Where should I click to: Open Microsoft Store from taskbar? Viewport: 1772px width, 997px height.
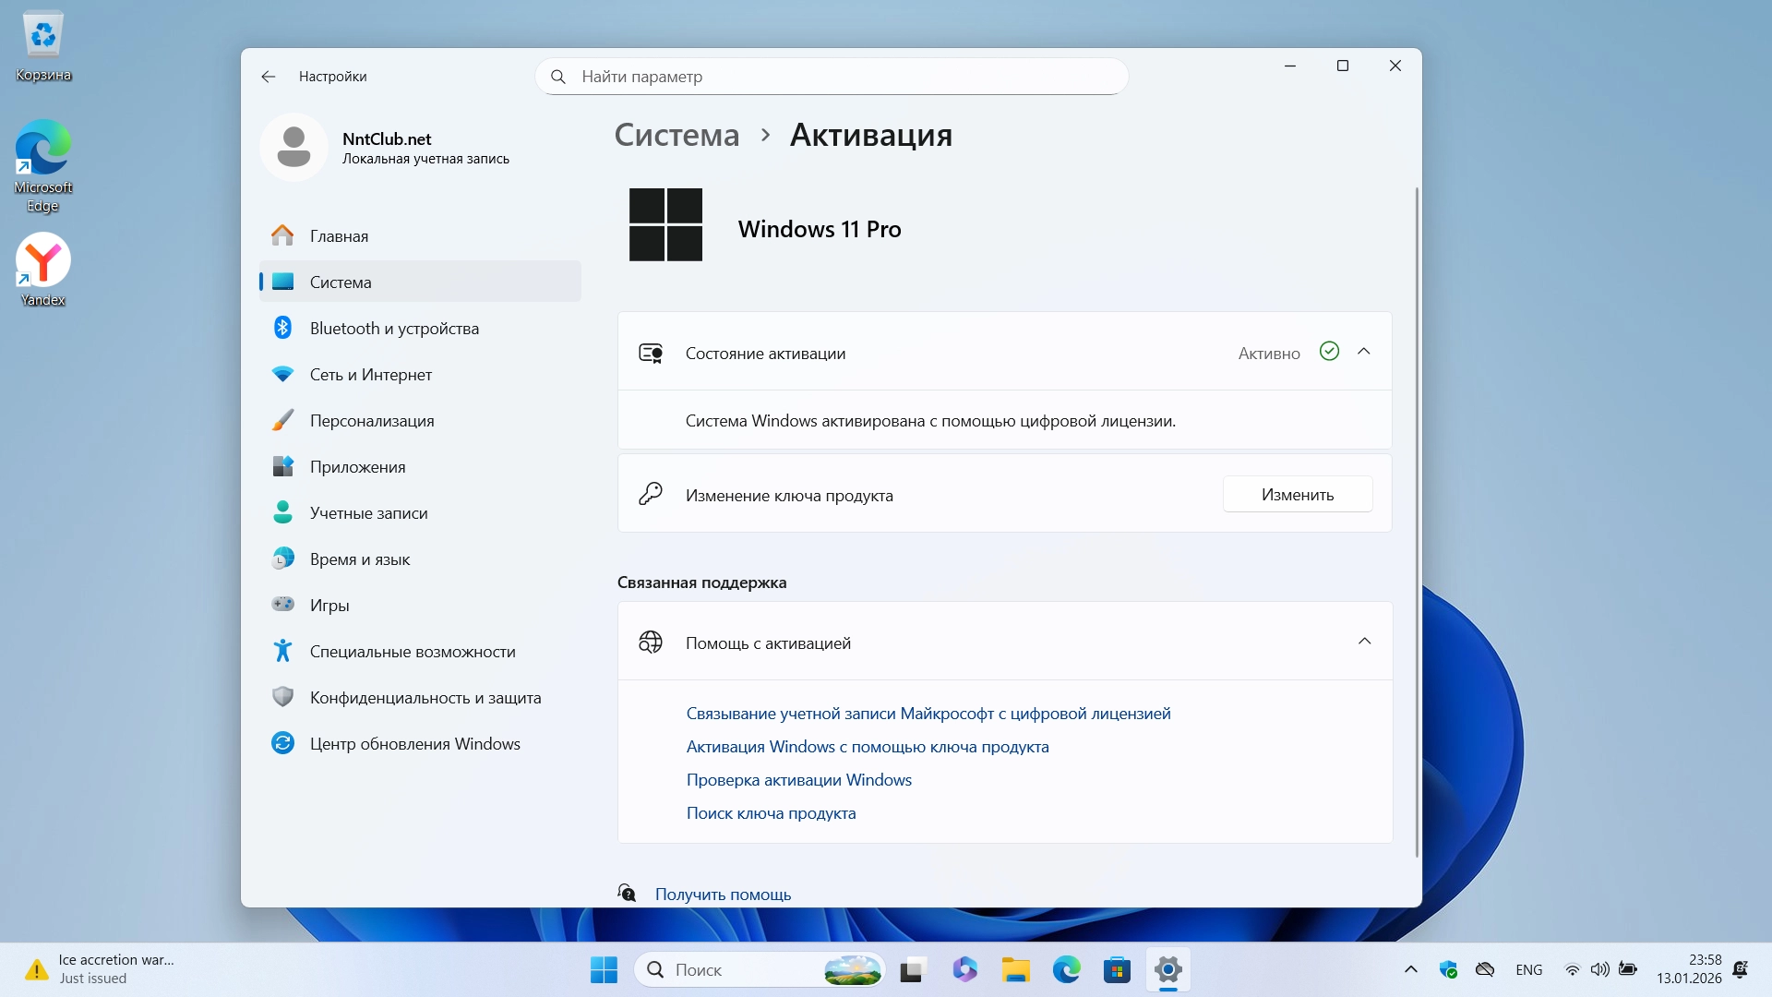click(x=1117, y=970)
